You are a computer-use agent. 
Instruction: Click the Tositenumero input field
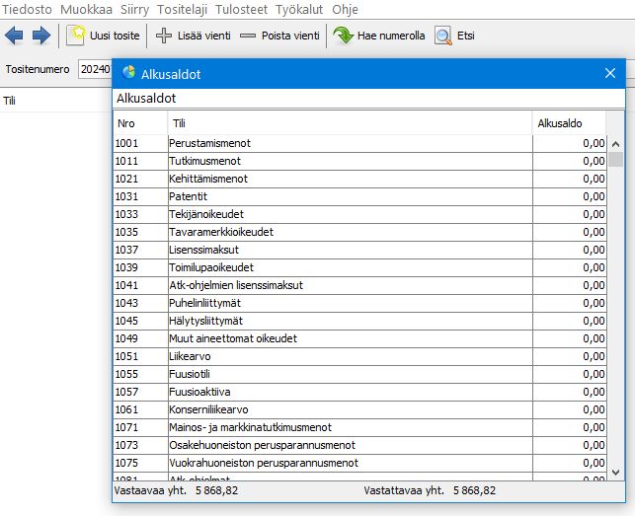click(95, 70)
